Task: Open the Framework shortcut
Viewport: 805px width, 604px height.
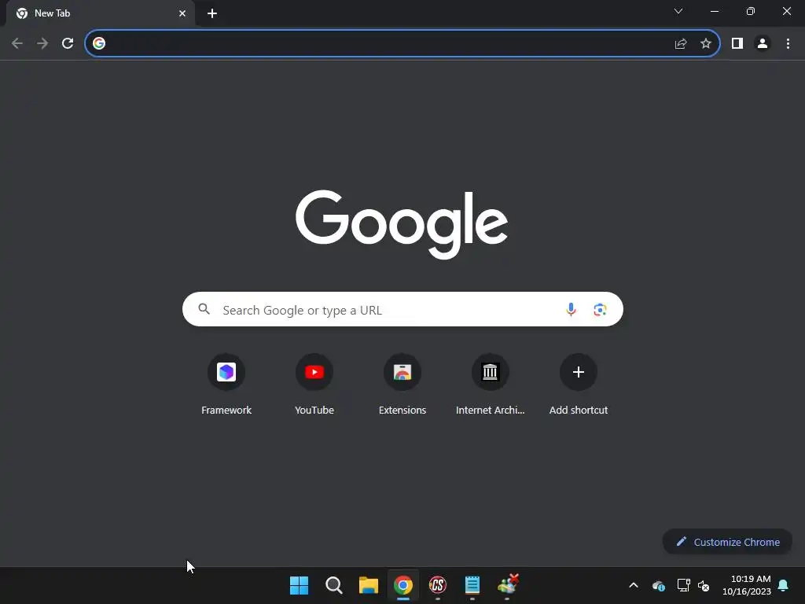Action: [x=226, y=383]
